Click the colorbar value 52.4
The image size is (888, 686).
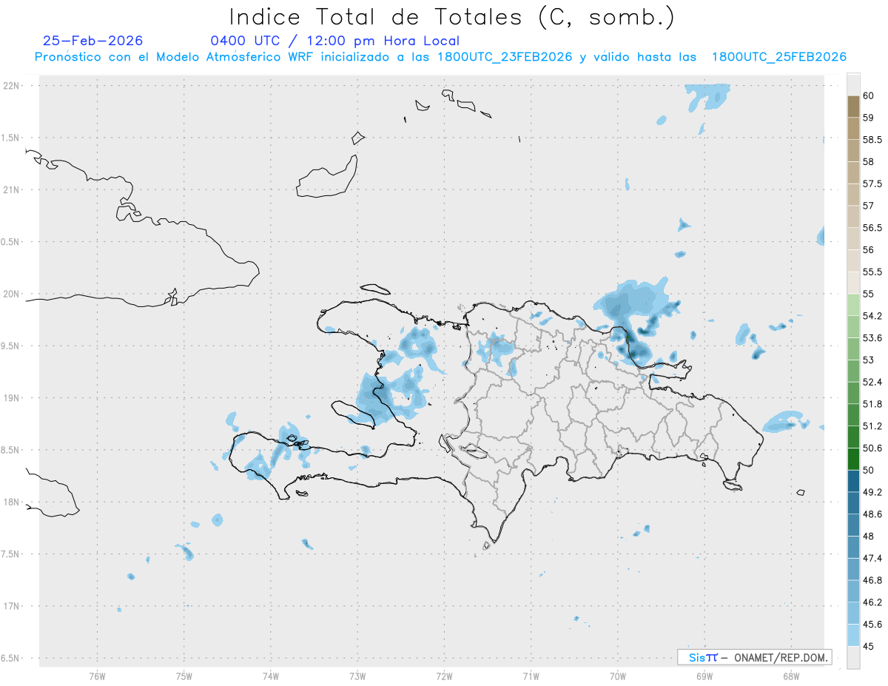coord(872,382)
